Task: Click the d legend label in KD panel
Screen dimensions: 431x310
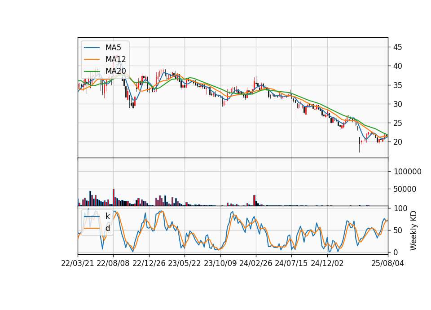Action: point(108,228)
